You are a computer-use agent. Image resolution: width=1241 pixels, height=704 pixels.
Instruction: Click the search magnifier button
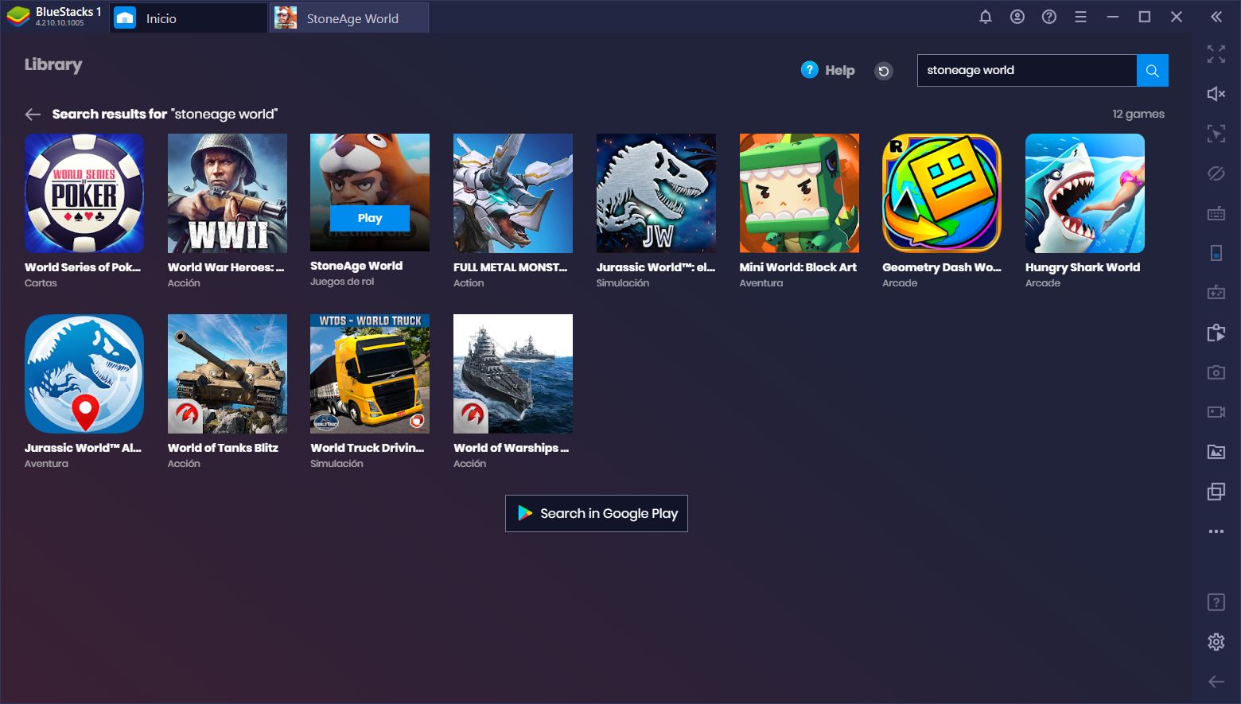[1152, 70]
